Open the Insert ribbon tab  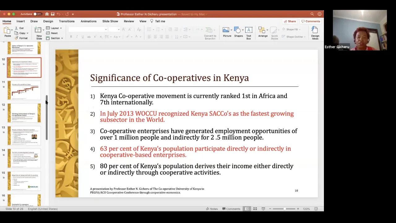tap(21, 21)
